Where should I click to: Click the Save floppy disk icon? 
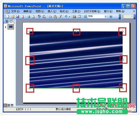[18, 17]
